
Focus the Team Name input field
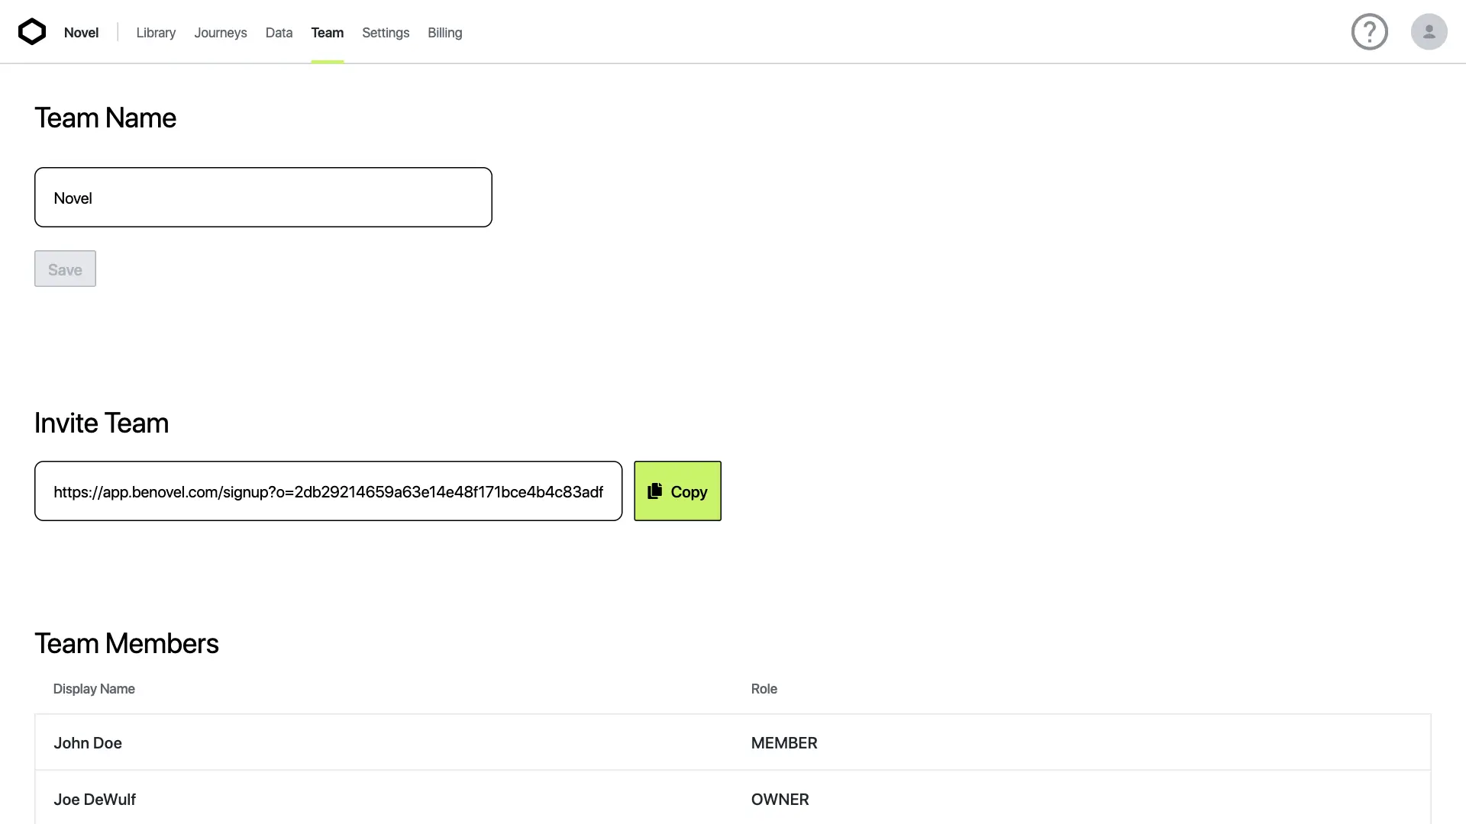click(x=263, y=198)
